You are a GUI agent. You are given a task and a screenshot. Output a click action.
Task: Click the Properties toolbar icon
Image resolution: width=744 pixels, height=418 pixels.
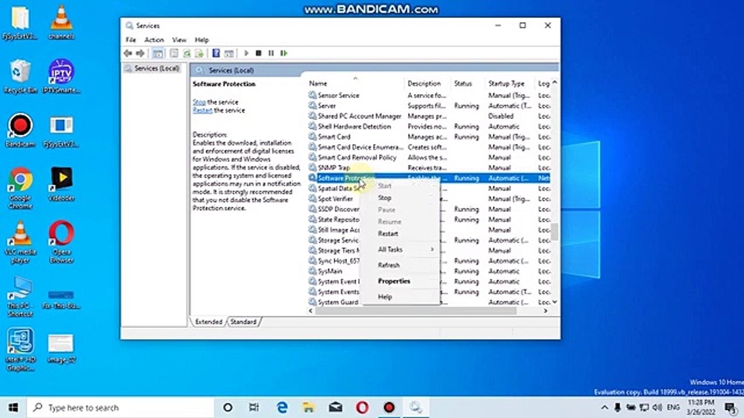pyautogui.click(x=174, y=53)
